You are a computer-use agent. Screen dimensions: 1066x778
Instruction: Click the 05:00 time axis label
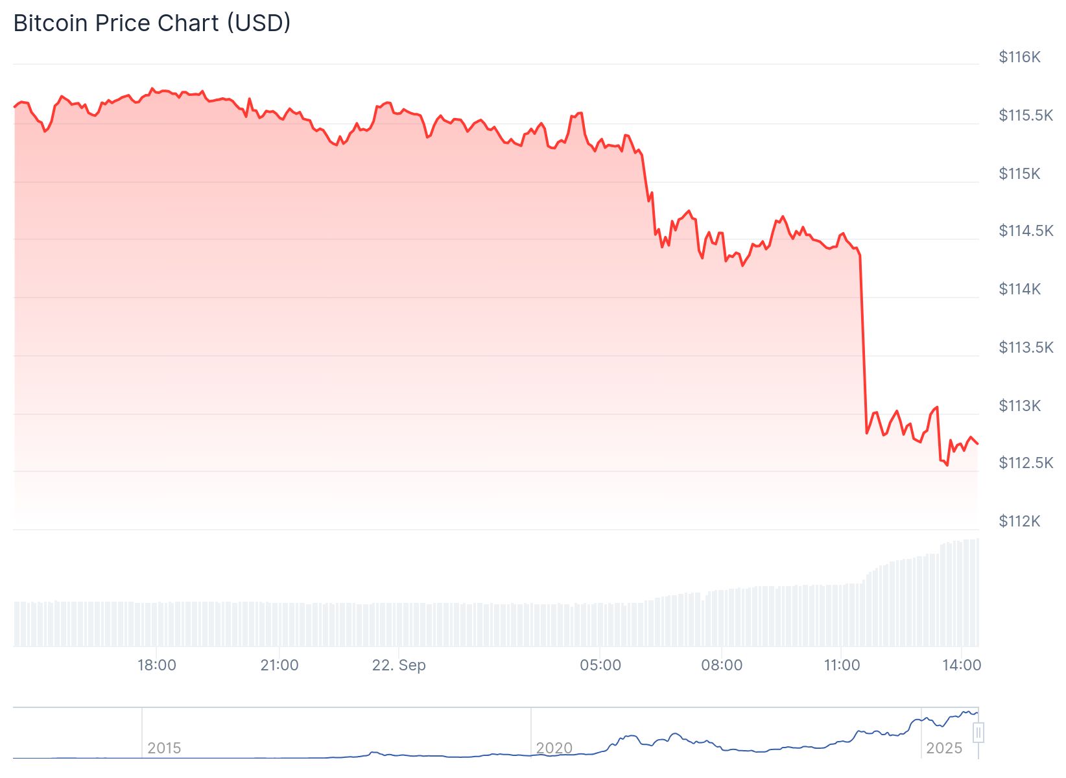[600, 665]
